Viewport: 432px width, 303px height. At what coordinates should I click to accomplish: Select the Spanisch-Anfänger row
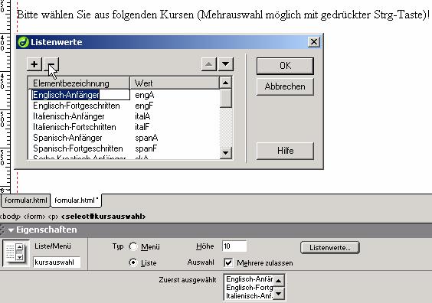coord(124,138)
